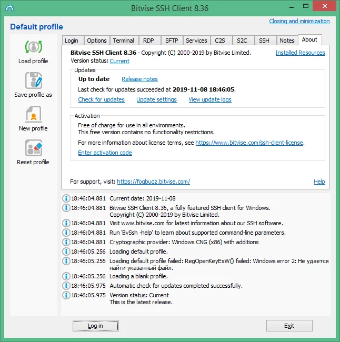Click View update logs link
340x342 pixels.
[x=210, y=99]
